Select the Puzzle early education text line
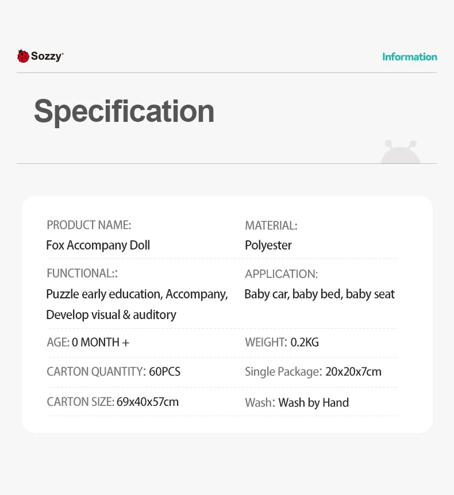 [137, 294]
